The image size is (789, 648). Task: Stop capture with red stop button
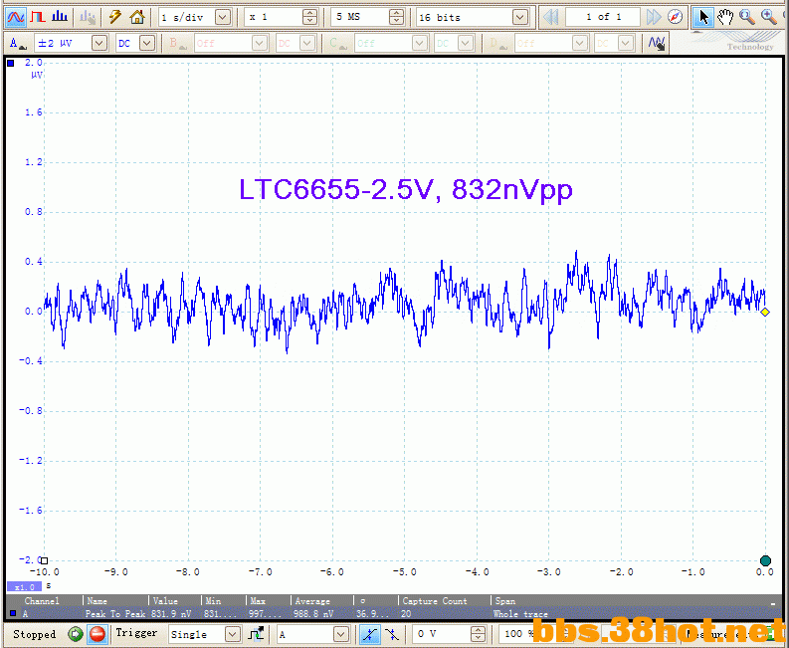click(98, 634)
